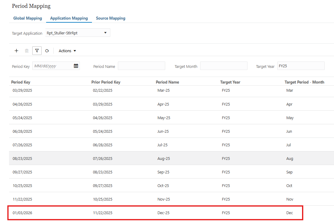This screenshot has width=334, height=222.
Task: Select the 05/24/2025 period key cell
Action: (x=22, y=118)
